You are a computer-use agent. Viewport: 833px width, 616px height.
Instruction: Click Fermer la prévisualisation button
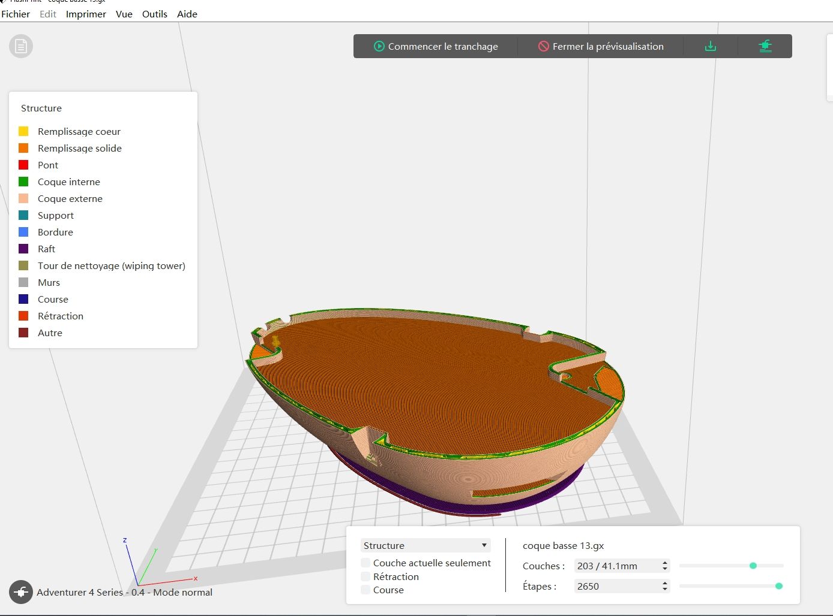(x=601, y=46)
